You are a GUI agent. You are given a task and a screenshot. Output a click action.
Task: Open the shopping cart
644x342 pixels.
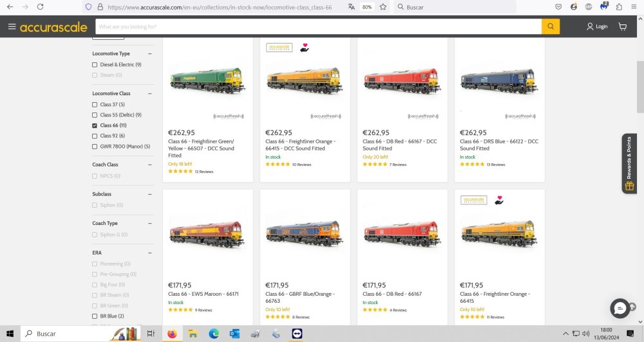click(623, 26)
